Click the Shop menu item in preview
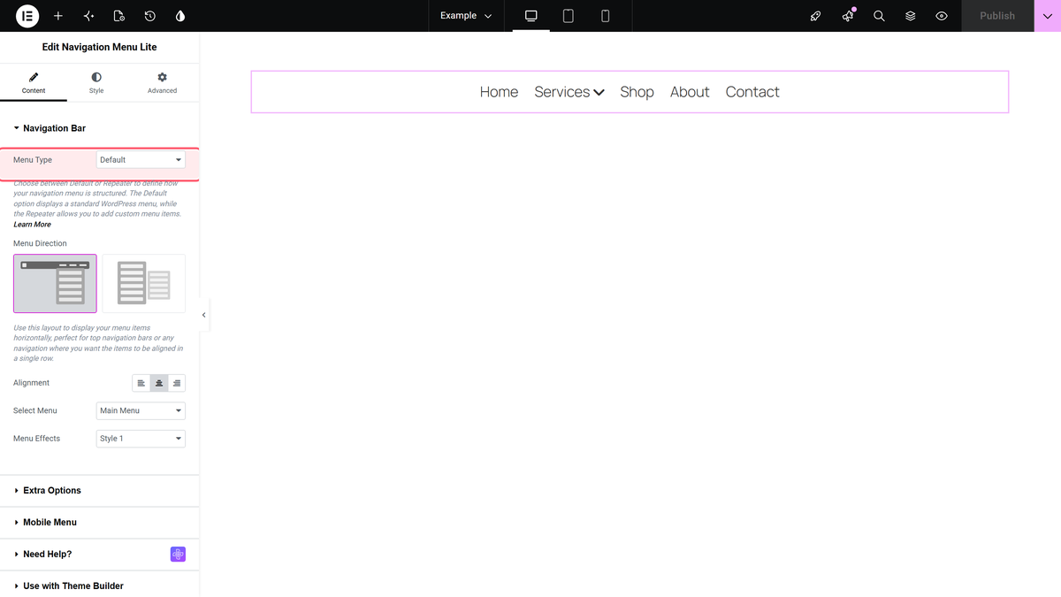 click(637, 92)
